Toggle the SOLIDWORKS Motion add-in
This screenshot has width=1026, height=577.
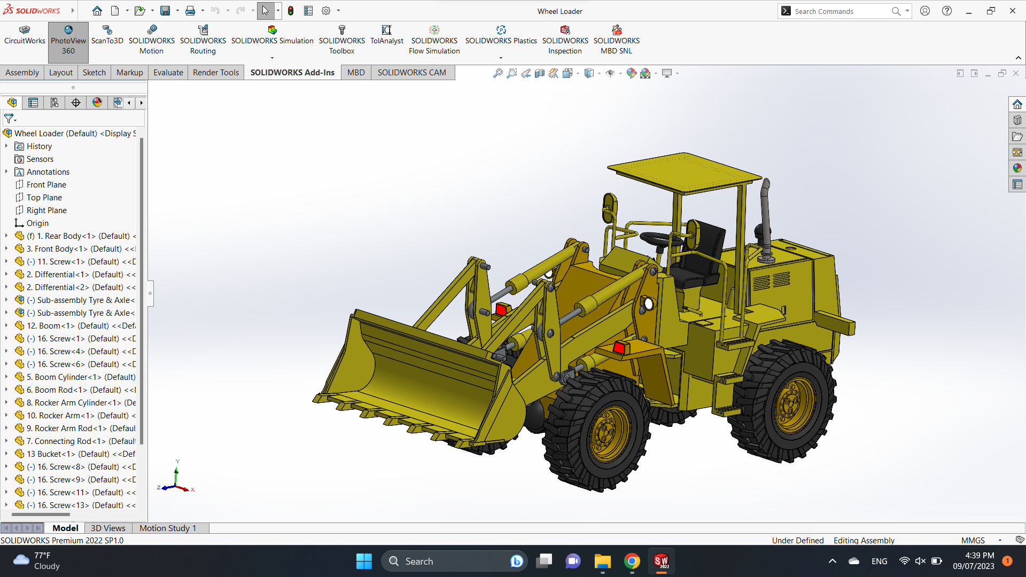[x=151, y=40]
